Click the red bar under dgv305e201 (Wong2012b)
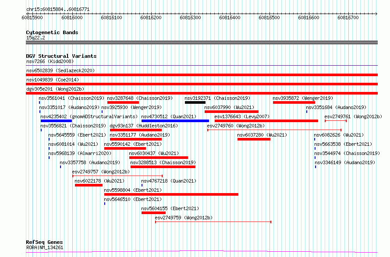Screen dimensions: 390x257 (x=202, y=93)
